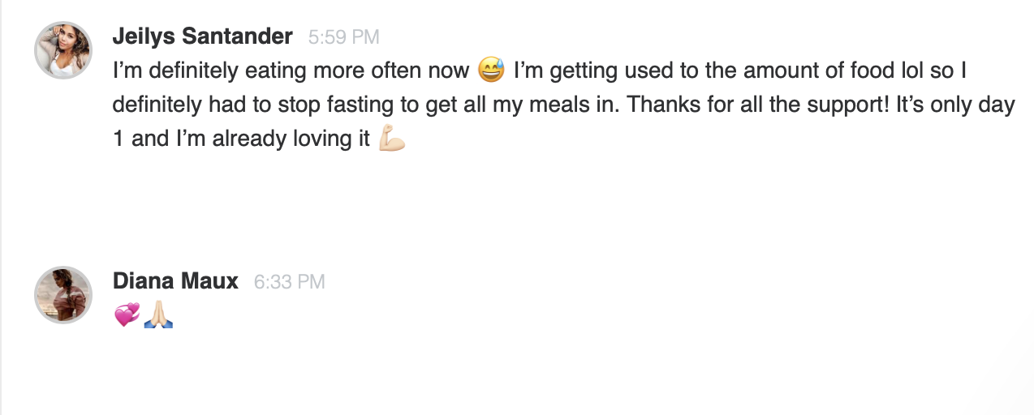Open Diana Maux's avatar image

(62, 295)
